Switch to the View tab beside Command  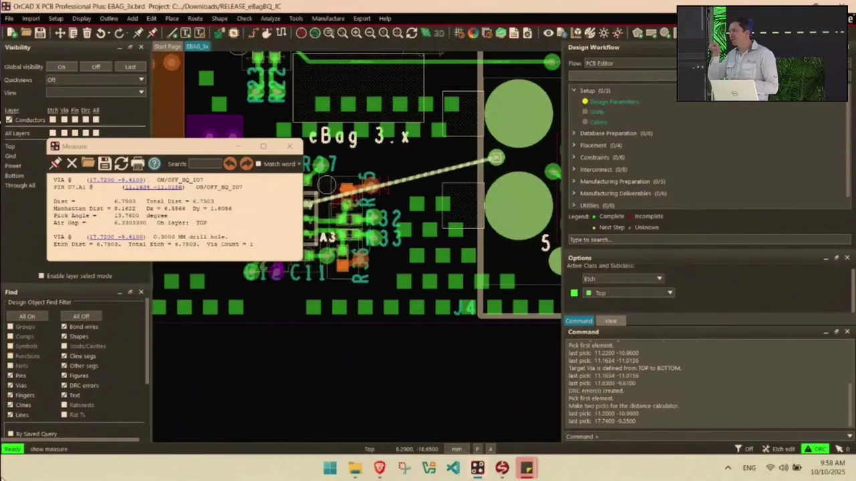click(611, 321)
